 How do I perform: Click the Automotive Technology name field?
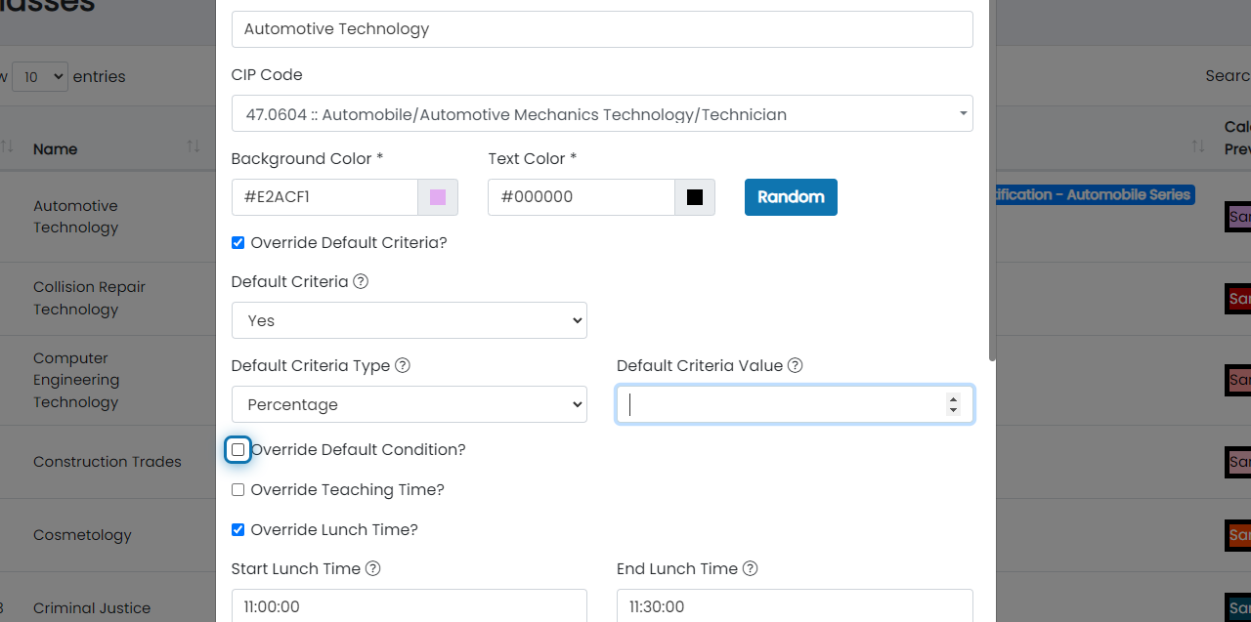(x=601, y=29)
